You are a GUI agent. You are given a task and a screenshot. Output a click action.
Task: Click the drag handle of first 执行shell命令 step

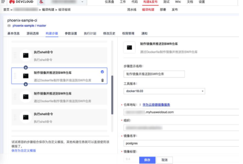pos(15,55)
